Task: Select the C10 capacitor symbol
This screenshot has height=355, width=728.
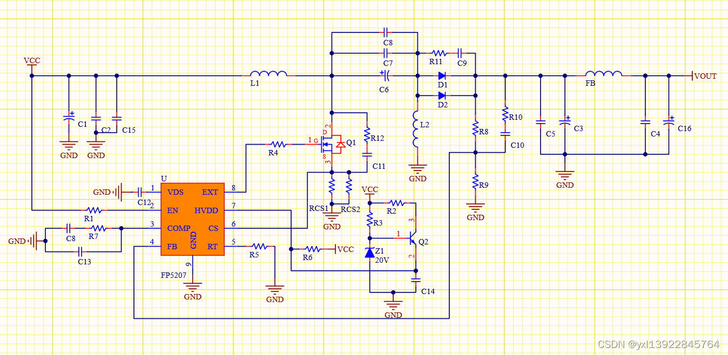Action: pos(505,134)
